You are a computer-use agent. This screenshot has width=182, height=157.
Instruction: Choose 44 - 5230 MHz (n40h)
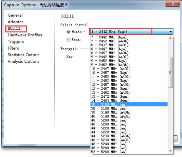click(129, 136)
